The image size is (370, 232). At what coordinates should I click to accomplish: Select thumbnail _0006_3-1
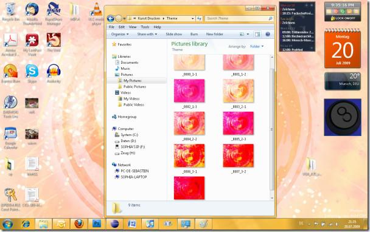[x=189, y=159]
